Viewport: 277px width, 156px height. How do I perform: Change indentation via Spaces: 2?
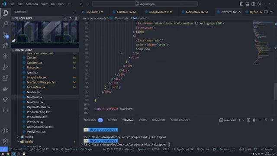pos(143,149)
